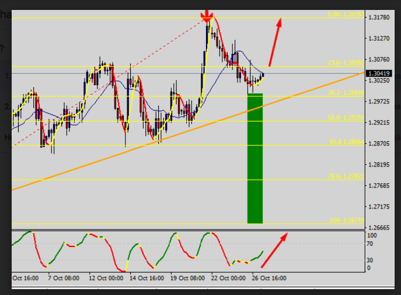This screenshot has width=401, height=295.
Task: Click the red upward arrow on price chart
Action: pos(275,41)
